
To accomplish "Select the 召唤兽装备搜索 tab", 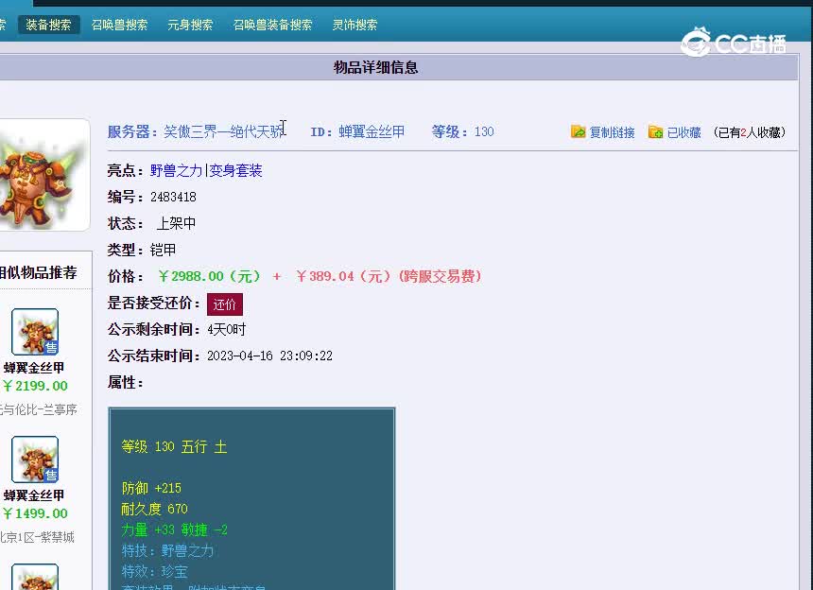I will [x=272, y=25].
